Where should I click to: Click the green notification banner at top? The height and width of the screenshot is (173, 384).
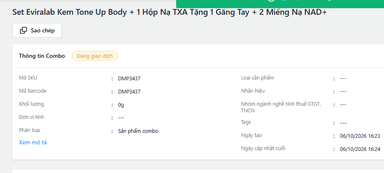280,4
